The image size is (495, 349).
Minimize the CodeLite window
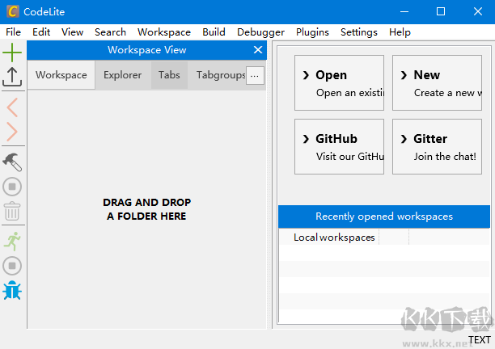404,11
